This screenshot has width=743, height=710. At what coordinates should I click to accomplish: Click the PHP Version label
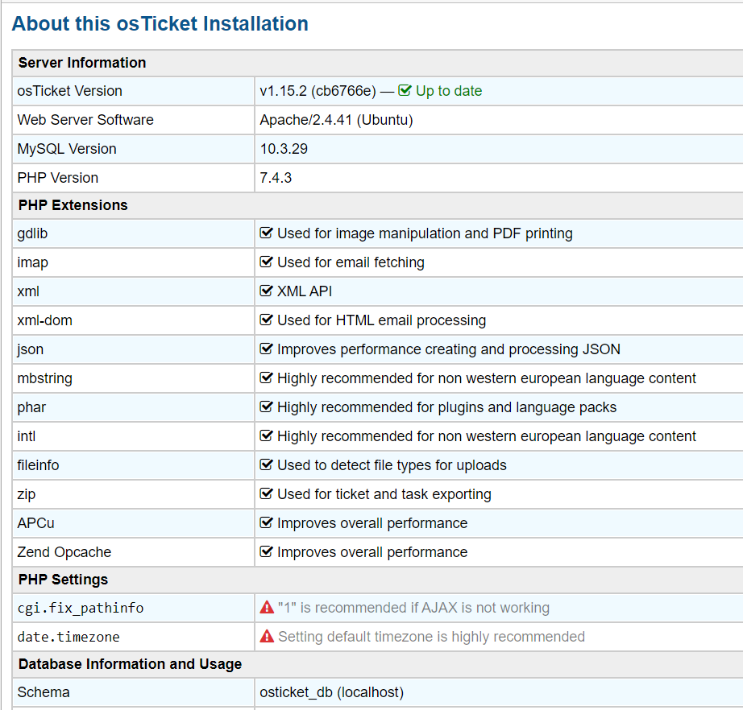click(x=58, y=177)
